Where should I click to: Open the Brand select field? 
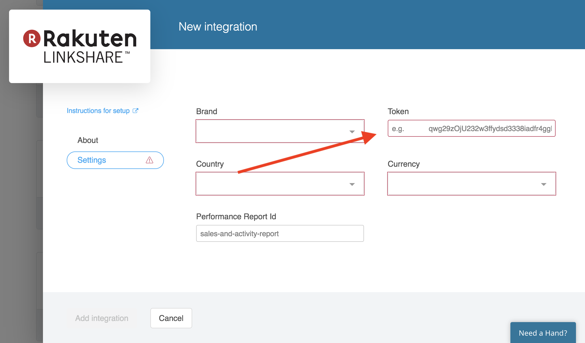[x=271, y=131]
